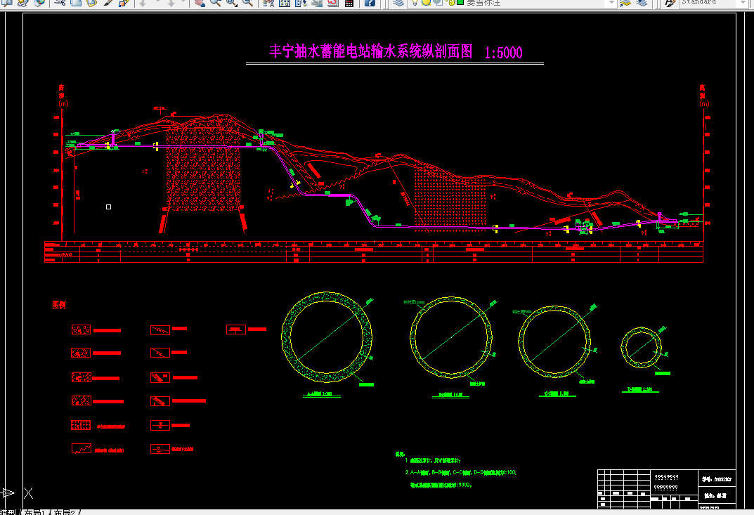Select the Match Properties brush icon

pos(108,2)
